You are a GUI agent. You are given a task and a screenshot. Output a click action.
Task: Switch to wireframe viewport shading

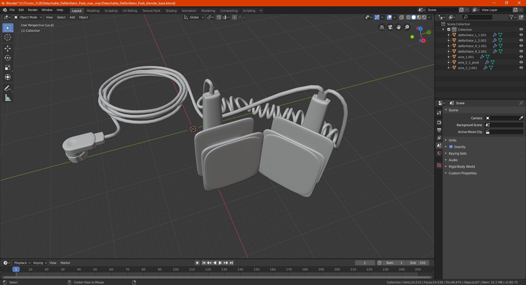coord(408,17)
